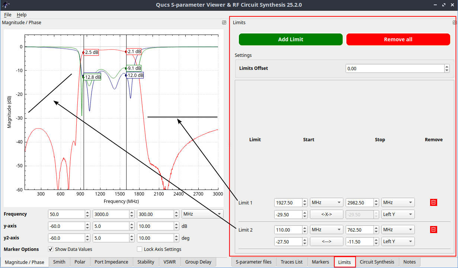Toggle Limit 2 <---> coupling button
Viewport: 458px width, 268px height.
326,242
